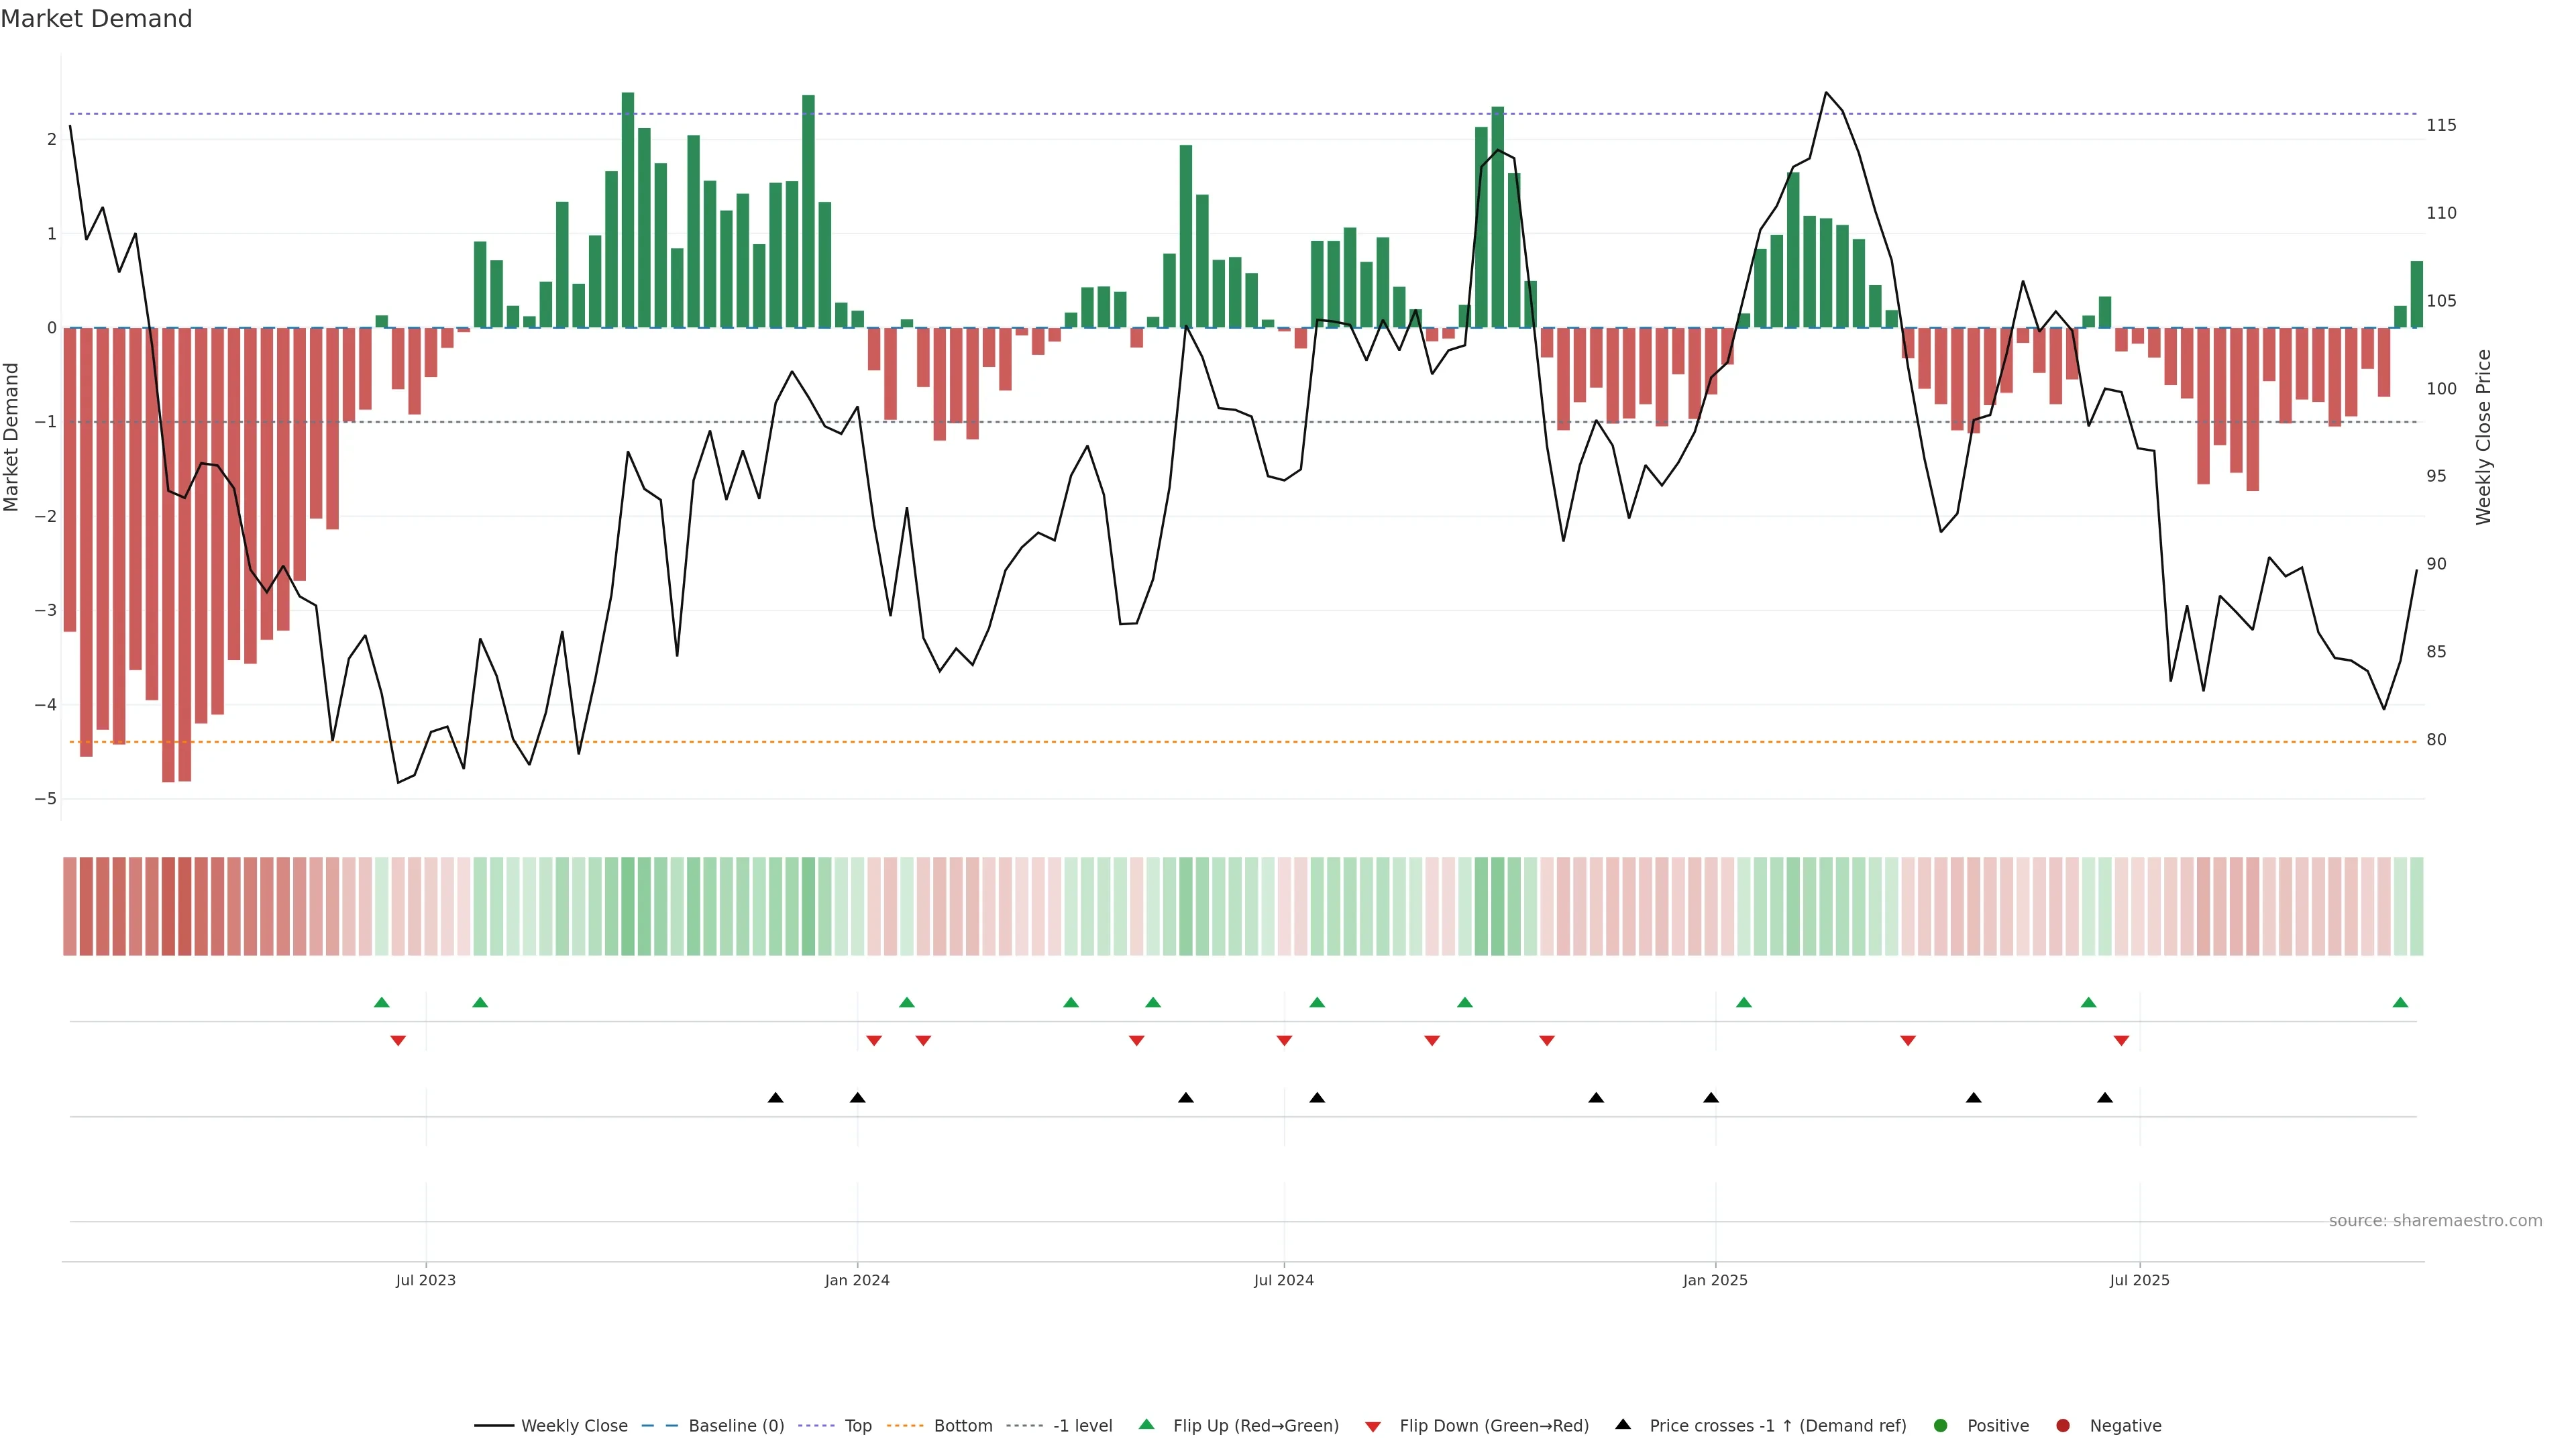Click the green Positive circle legend icon
Viewport: 2576px width, 1449px height.
click(1941, 1426)
